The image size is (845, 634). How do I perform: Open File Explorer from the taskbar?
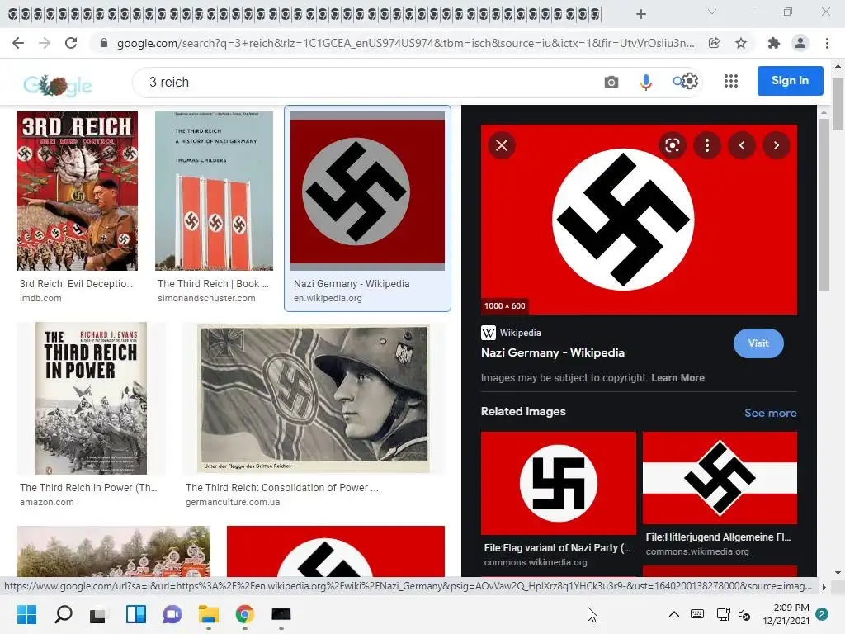tap(209, 614)
